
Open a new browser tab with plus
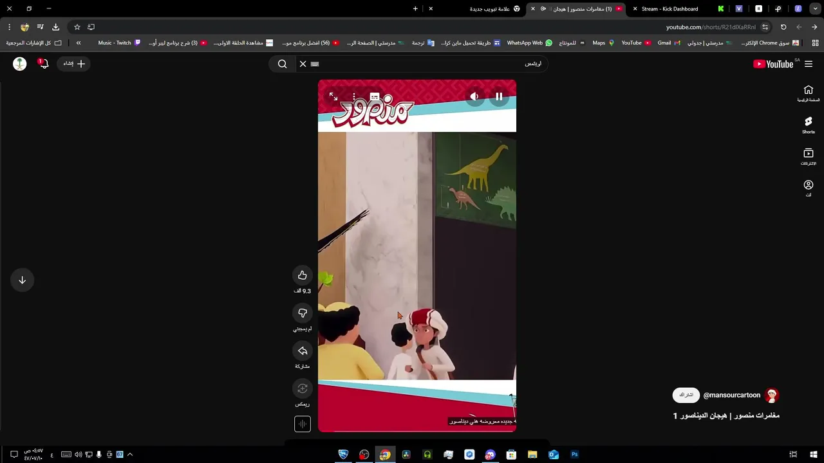pos(415,9)
